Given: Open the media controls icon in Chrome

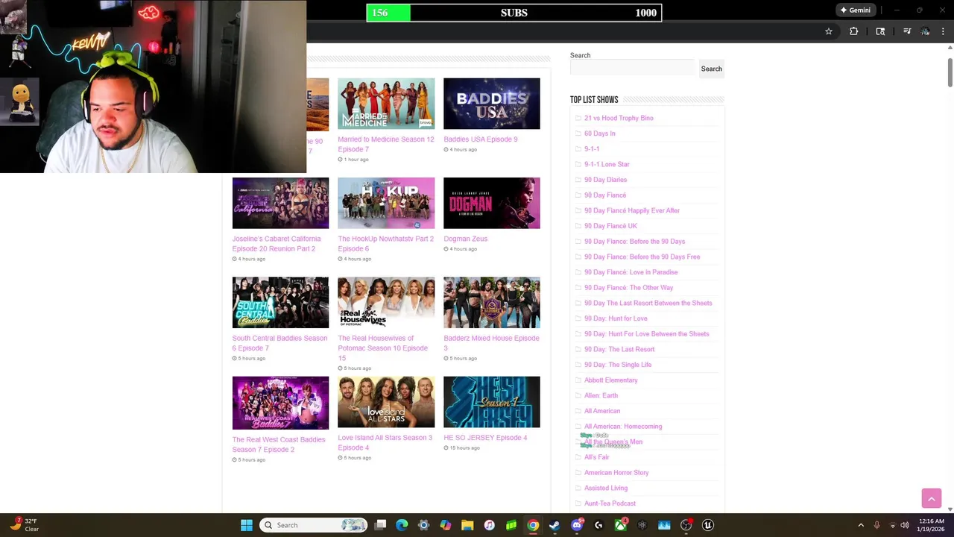Looking at the screenshot, I should (906, 31).
